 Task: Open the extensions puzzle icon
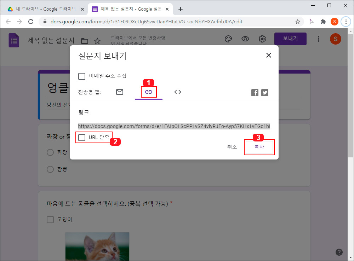[323, 22]
